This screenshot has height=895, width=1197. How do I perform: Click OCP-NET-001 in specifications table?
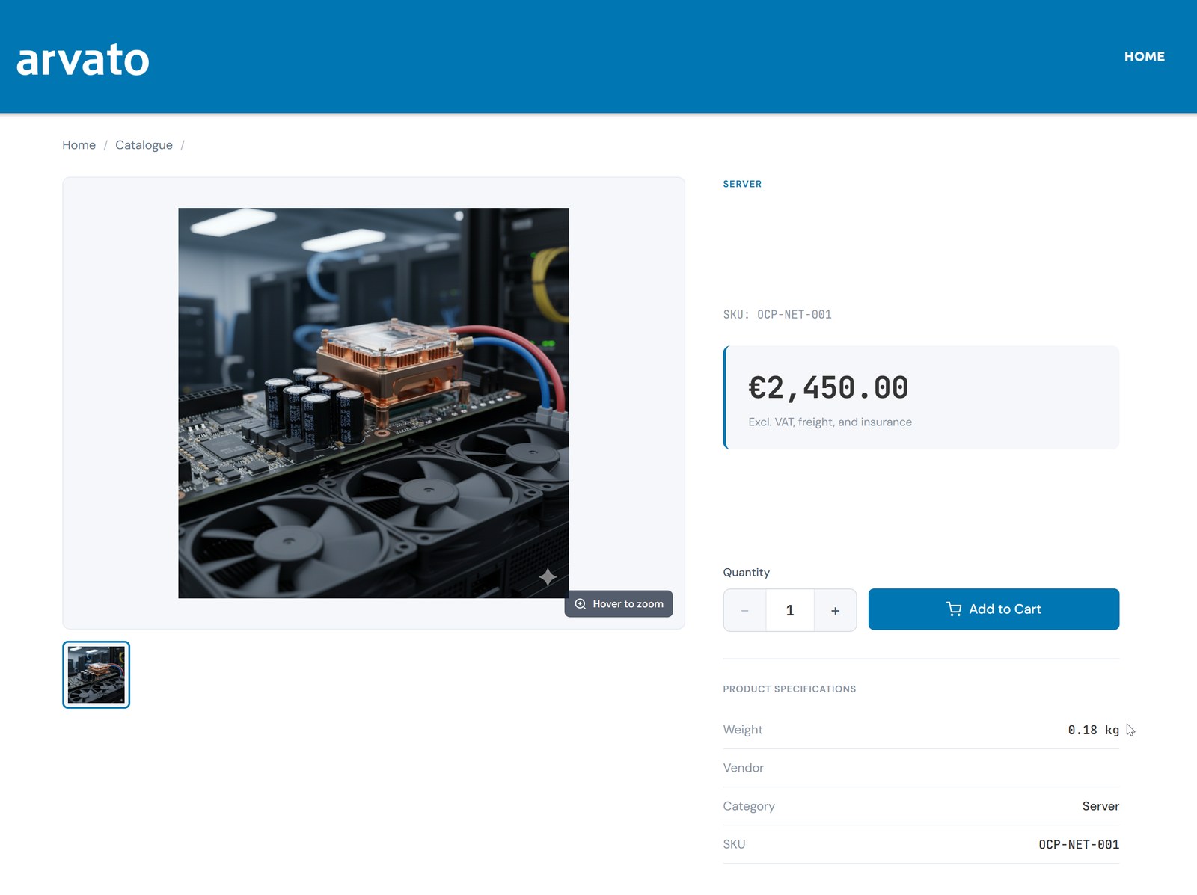(x=1079, y=845)
